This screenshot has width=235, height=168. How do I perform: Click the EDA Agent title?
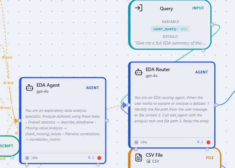point(48,85)
